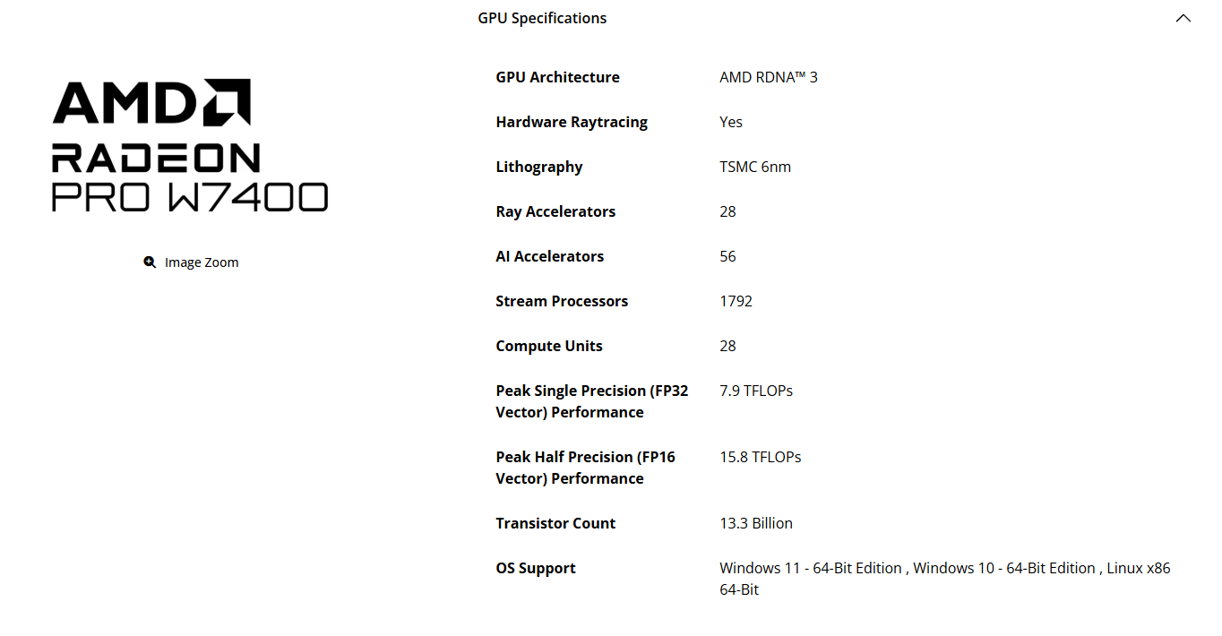1222x636 pixels.
Task: Click the PRO W7400 text in the logo
Action: pos(189,198)
